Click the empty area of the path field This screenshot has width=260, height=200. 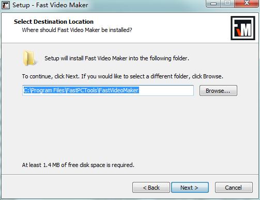[x=166, y=90]
